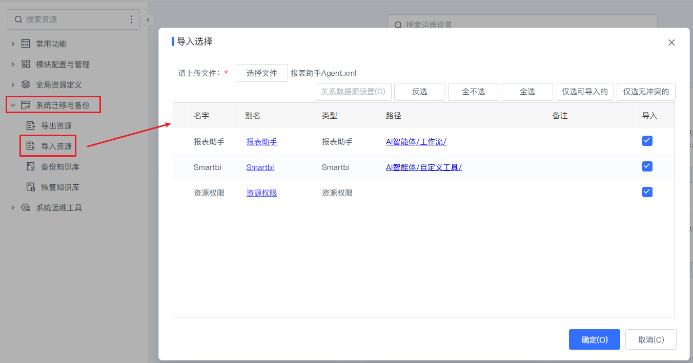Close the 导入选择 dialog with X

click(x=671, y=42)
